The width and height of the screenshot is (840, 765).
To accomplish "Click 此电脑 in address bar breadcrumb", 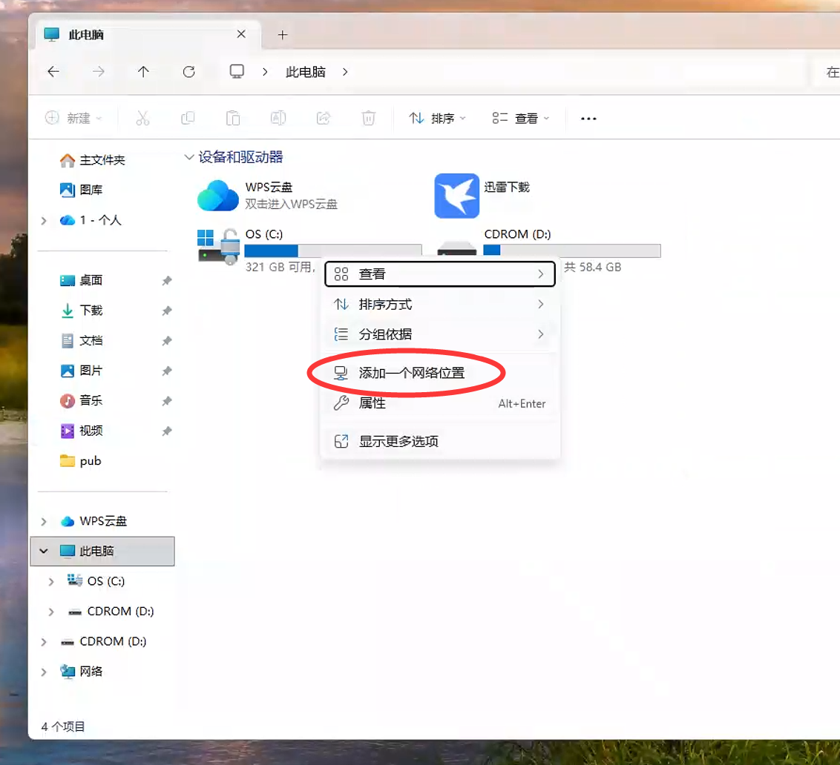I will (x=306, y=72).
